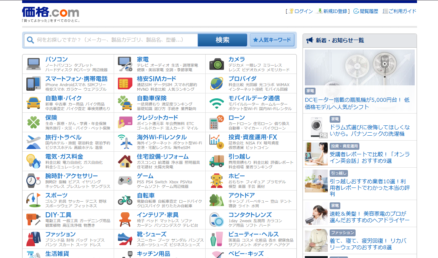Click the calculator icon for ローン category

217,122
